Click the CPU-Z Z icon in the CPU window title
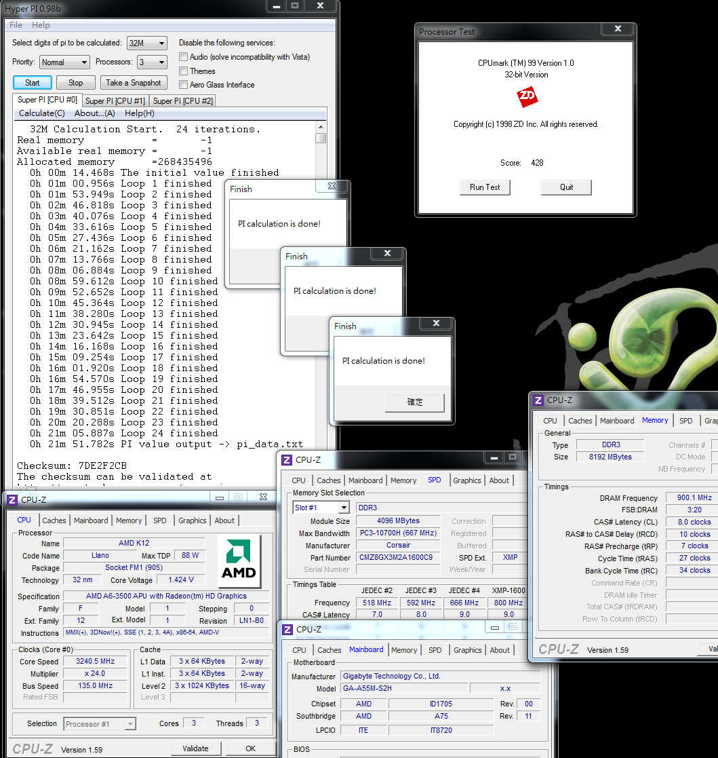The width and height of the screenshot is (718, 758). pyautogui.click(x=13, y=499)
